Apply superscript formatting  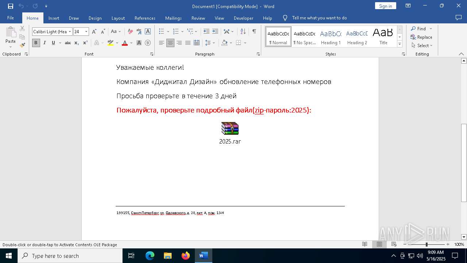click(85, 43)
